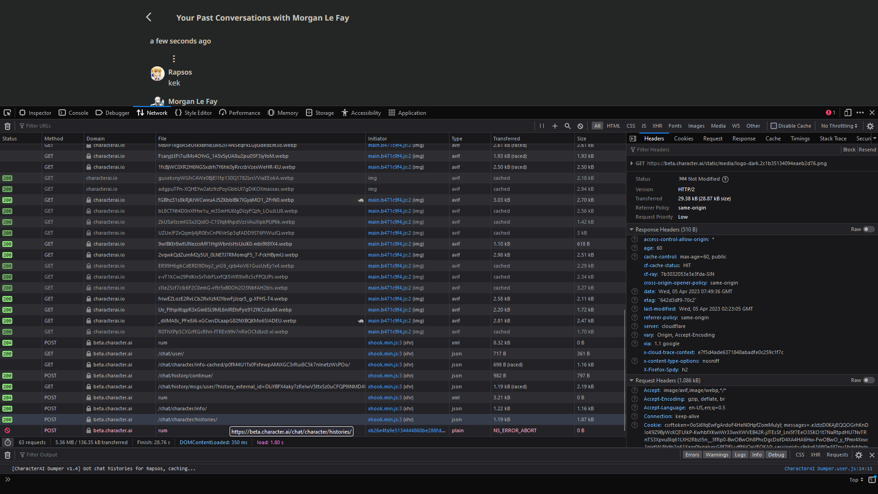Open the No Throttling dropdown
The width and height of the screenshot is (878, 494).
click(x=838, y=126)
